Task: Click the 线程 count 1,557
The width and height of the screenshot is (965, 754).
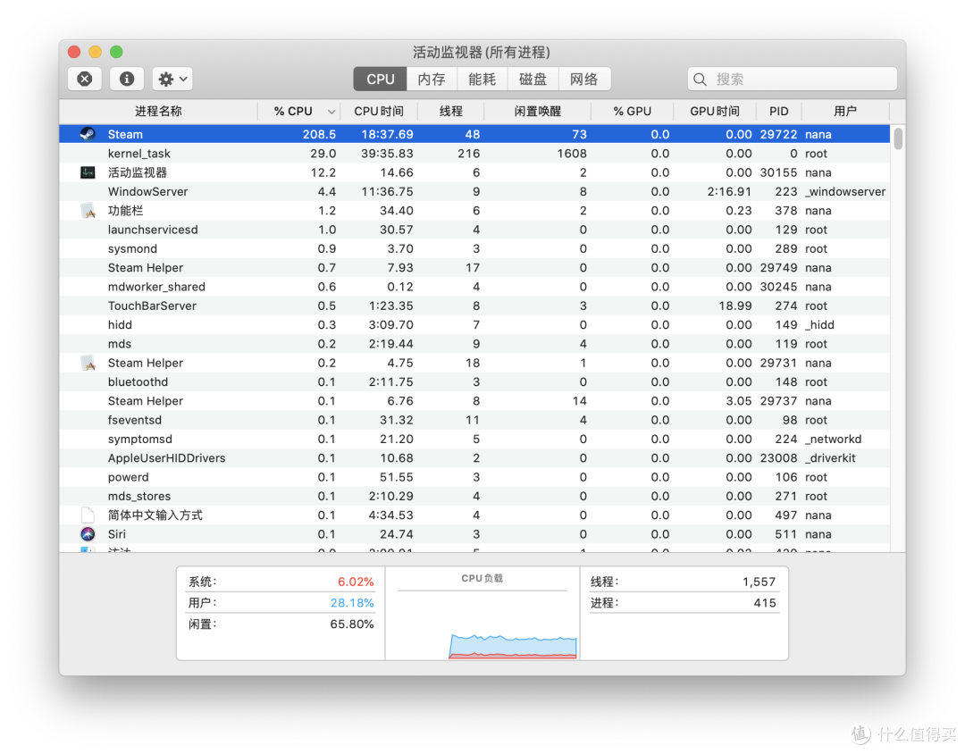Action: pos(759,582)
